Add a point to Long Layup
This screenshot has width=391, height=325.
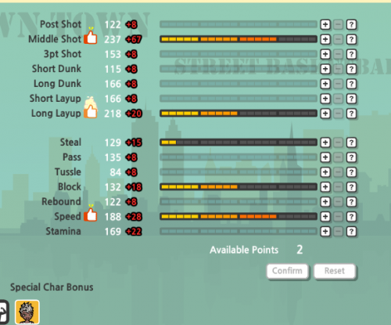point(325,114)
